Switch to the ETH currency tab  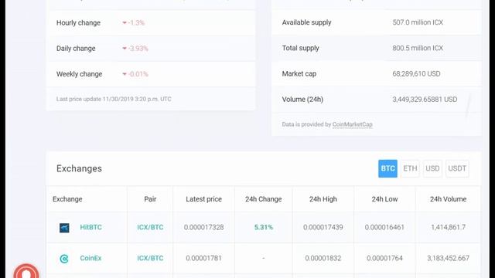[410, 168]
